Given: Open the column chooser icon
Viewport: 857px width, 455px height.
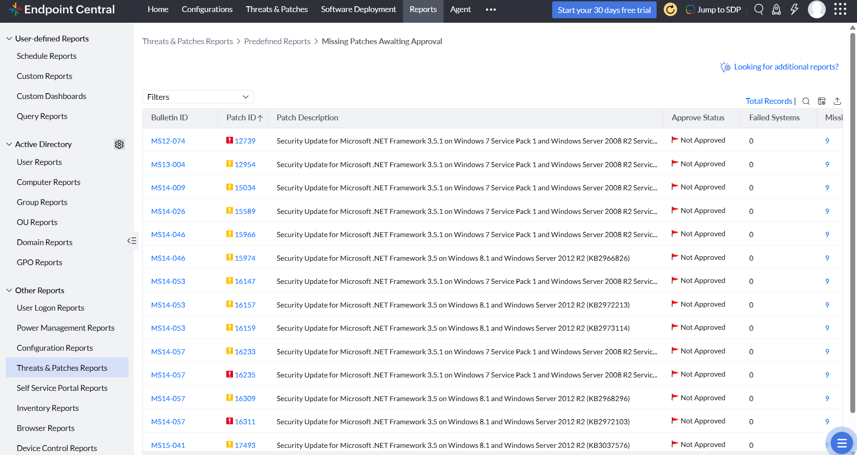Looking at the screenshot, I should (822, 101).
